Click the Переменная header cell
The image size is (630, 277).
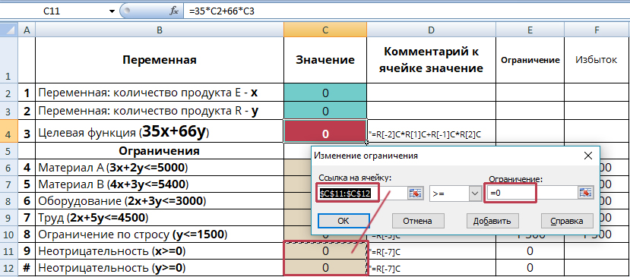(x=160, y=60)
